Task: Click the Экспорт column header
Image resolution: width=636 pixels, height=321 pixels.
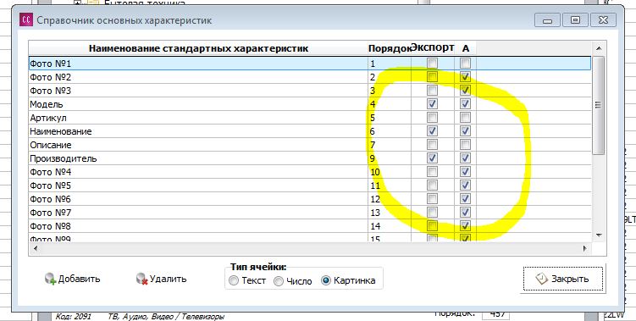Action: pos(433,48)
